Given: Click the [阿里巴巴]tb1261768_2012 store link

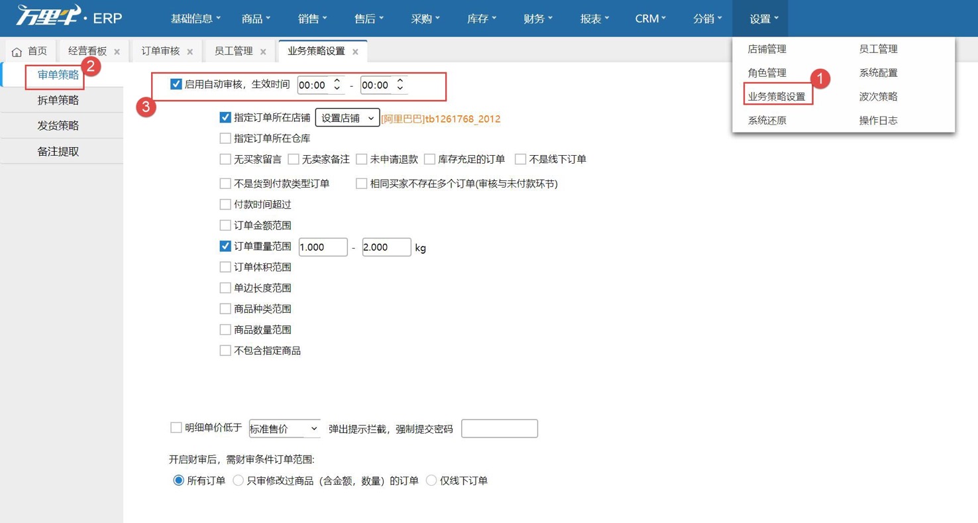Looking at the screenshot, I should [441, 117].
